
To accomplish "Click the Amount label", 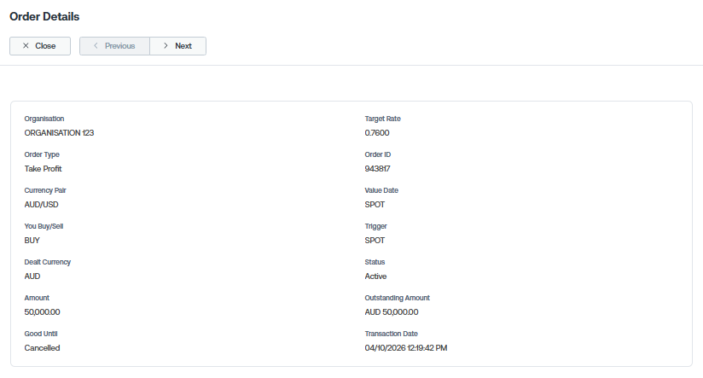I will click(37, 298).
